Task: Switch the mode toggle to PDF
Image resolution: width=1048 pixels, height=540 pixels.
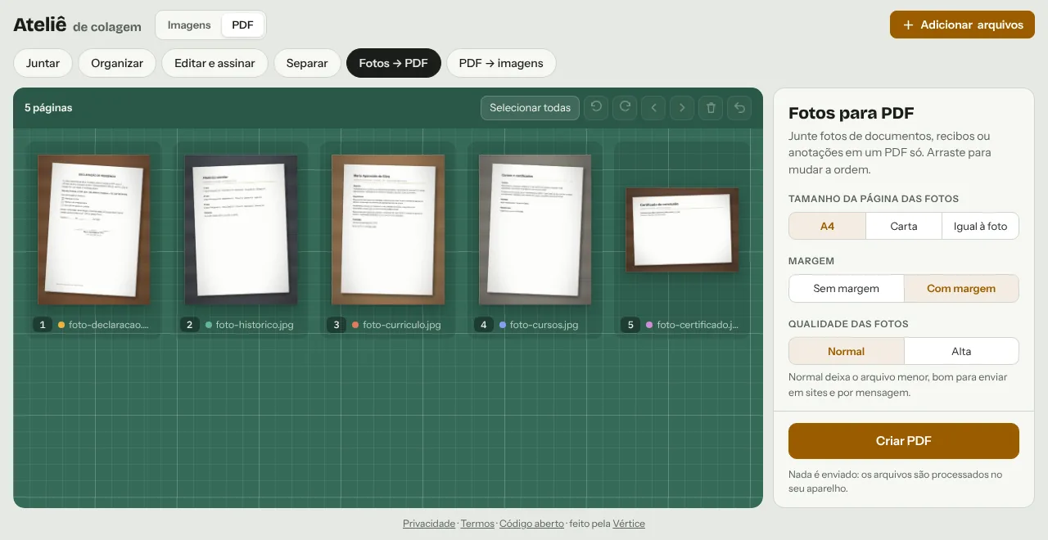Action: coord(242,25)
